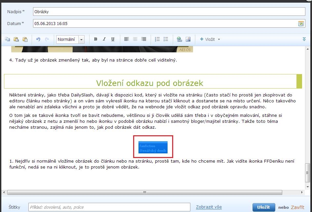Screen dimensions: 312x212
Task: Center align the text
Action: tap(135, 39)
